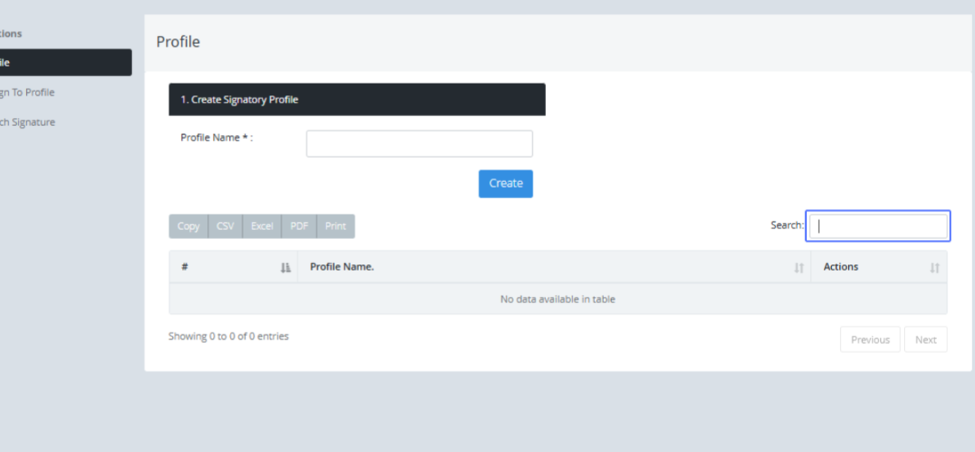Export the table to Excel
The width and height of the screenshot is (975, 452).
click(262, 226)
